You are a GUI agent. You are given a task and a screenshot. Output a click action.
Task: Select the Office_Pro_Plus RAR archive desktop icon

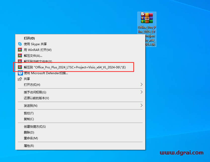[x=147, y=18]
